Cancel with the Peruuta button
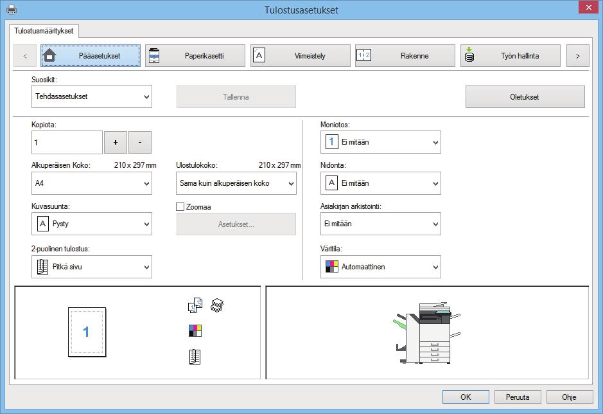Screen dimensions: 603x414 coord(518,397)
